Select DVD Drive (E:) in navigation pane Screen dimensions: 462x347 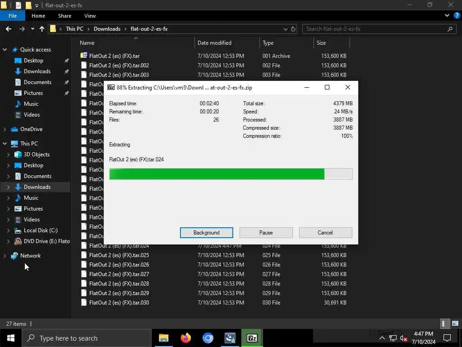(x=46, y=241)
